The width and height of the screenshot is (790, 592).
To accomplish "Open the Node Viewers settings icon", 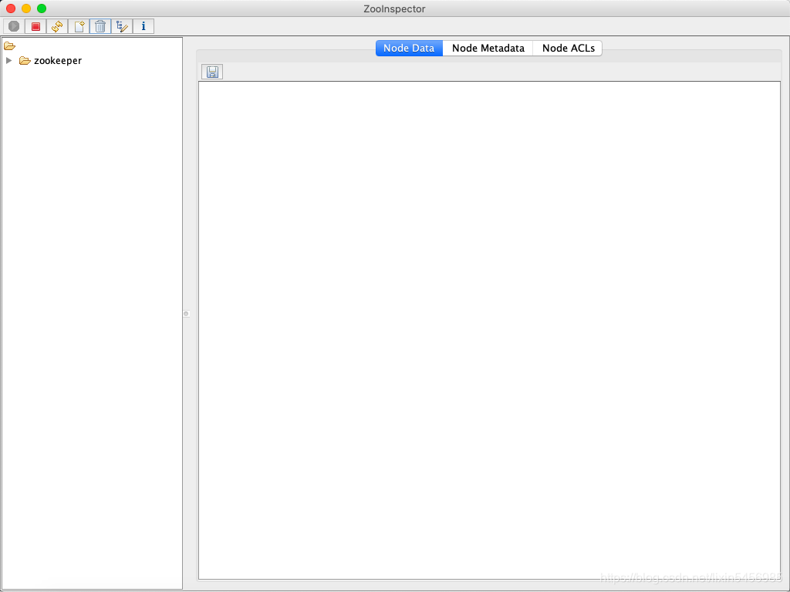I will (122, 26).
